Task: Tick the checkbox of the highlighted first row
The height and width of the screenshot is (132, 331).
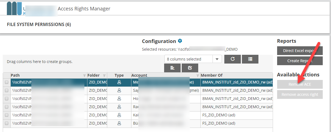Action: [x=7, y=82]
